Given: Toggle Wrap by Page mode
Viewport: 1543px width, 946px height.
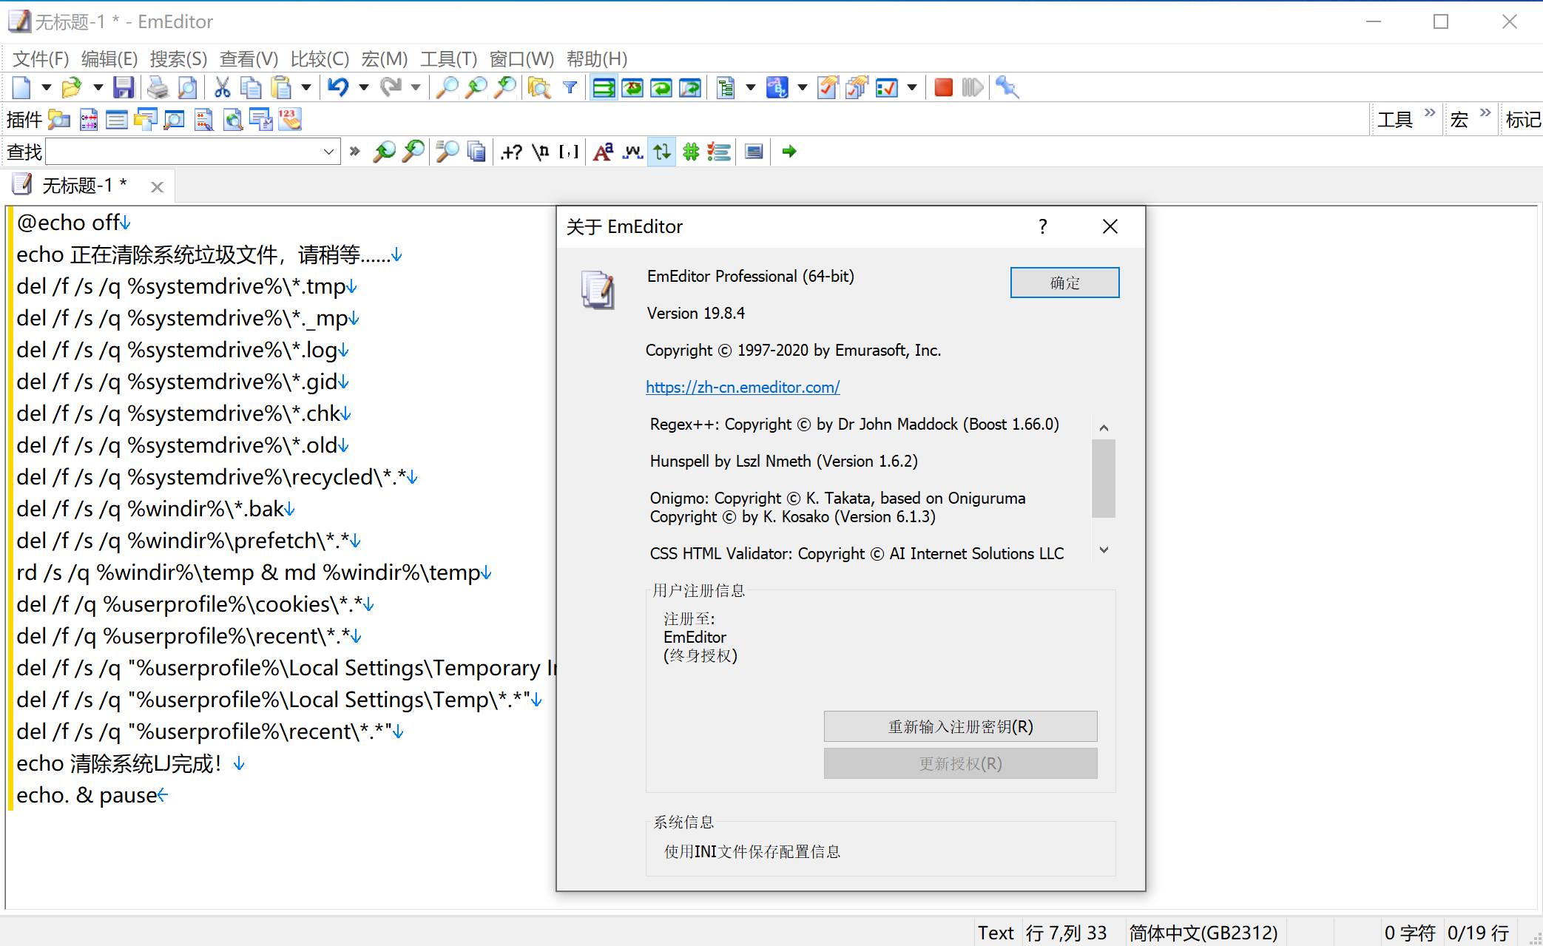Looking at the screenshot, I should click(690, 88).
